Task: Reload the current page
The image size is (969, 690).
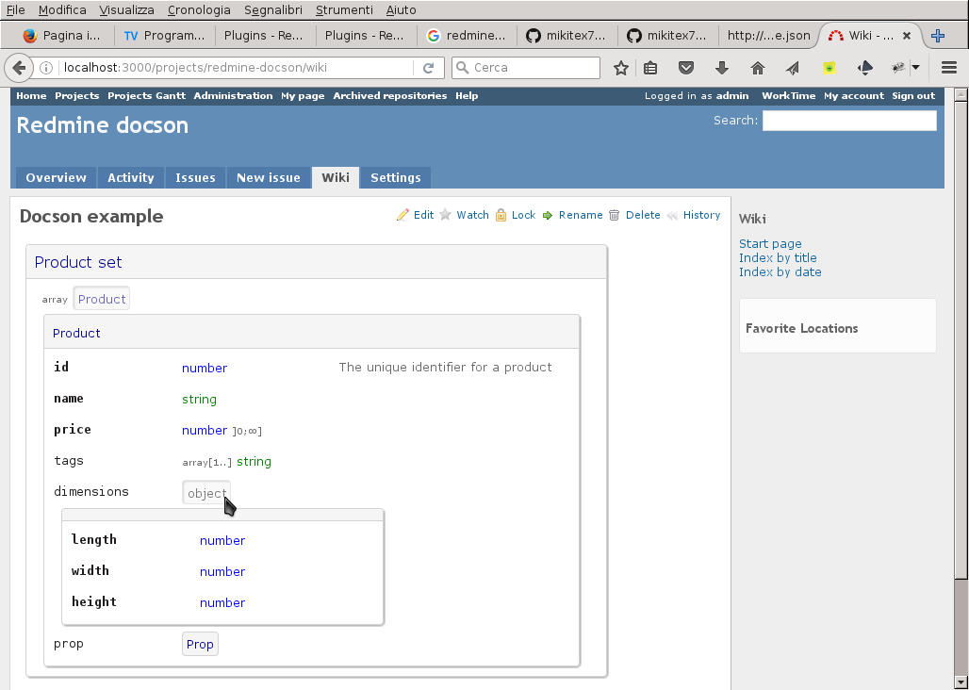Action: coord(428,67)
